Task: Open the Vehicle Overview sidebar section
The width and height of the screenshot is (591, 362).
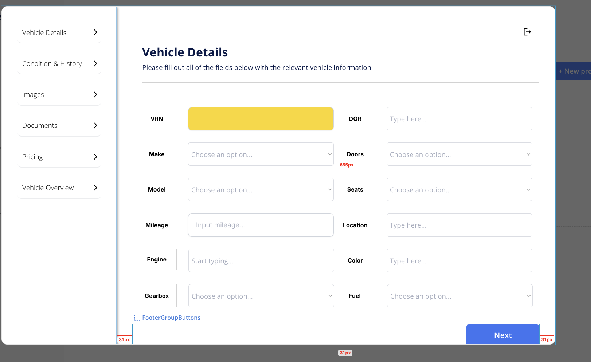Action: pos(59,188)
